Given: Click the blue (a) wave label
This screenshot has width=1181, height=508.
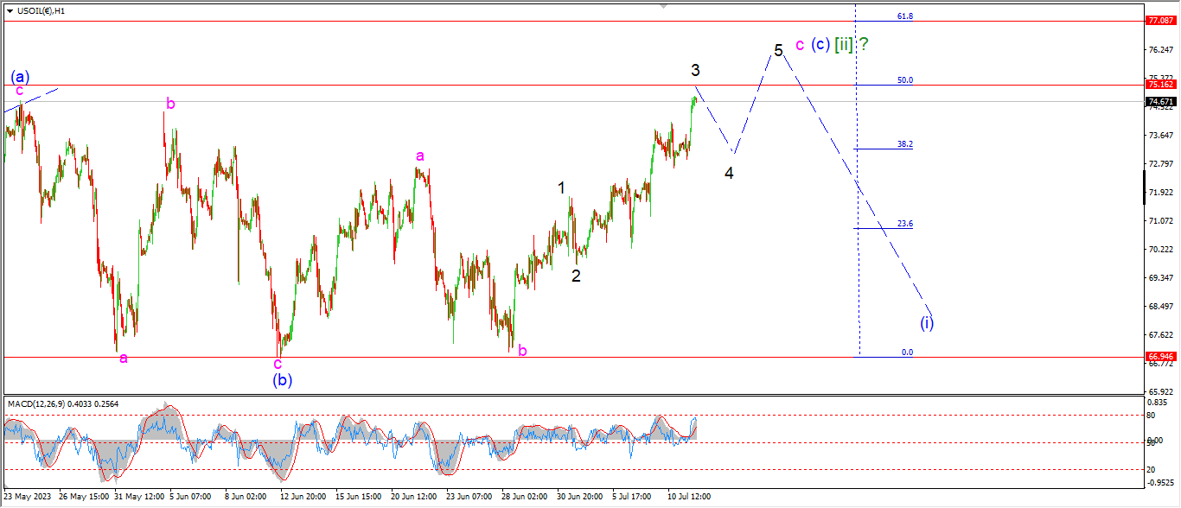Looking at the screenshot, I should click(x=20, y=76).
